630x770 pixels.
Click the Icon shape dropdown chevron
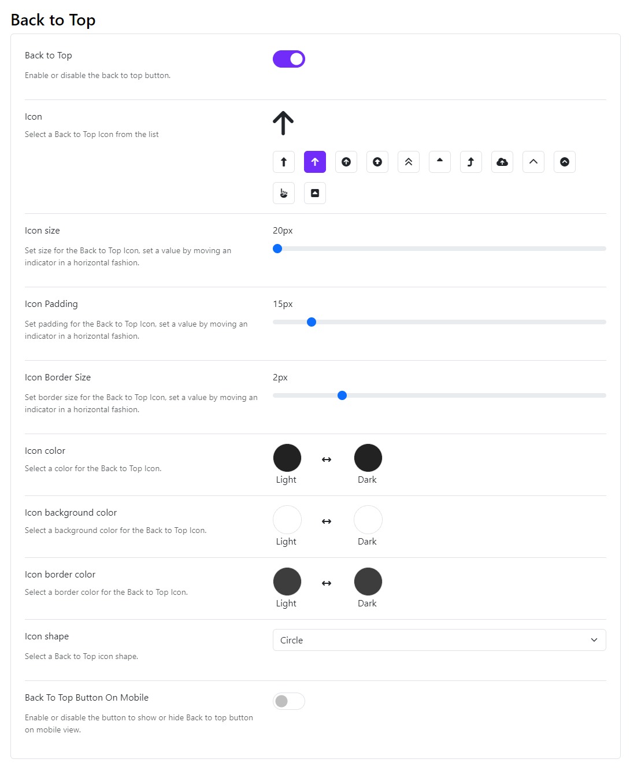coord(594,640)
